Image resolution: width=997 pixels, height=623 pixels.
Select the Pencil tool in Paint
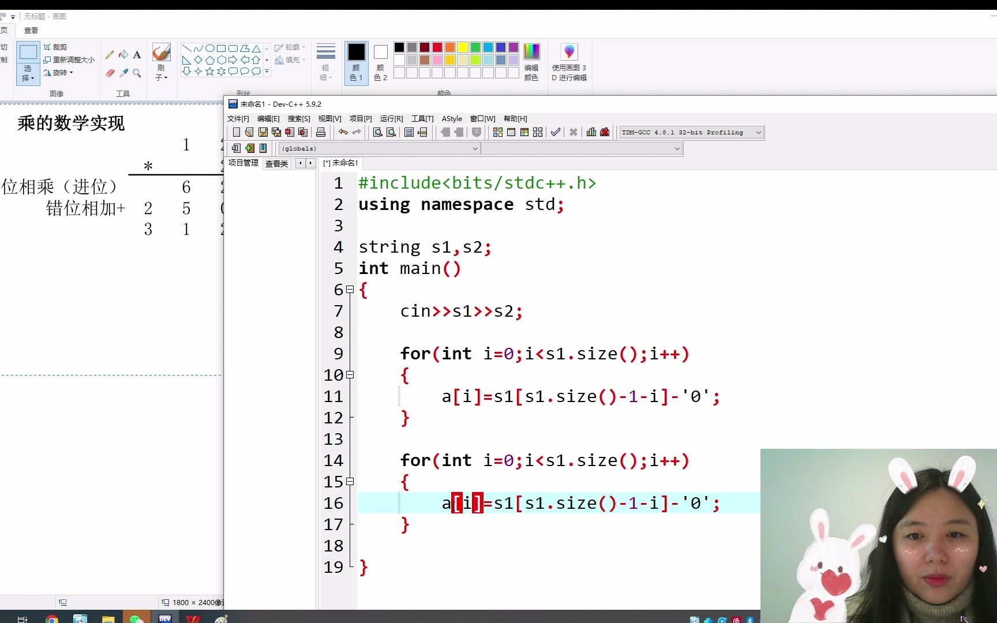(110, 55)
